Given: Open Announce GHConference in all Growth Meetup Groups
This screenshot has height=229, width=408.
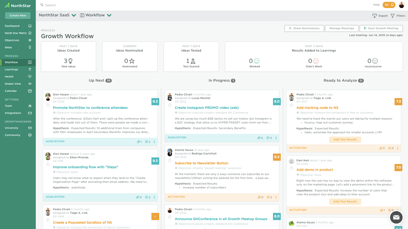Looking at the screenshot, I should (221, 219).
